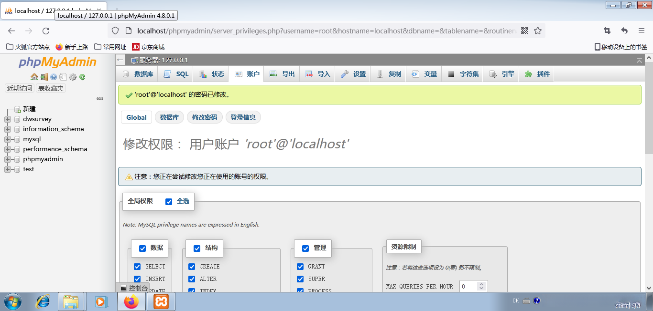Expand the mysql database tree
Screen dimensions: 653x311
(7, 139)
